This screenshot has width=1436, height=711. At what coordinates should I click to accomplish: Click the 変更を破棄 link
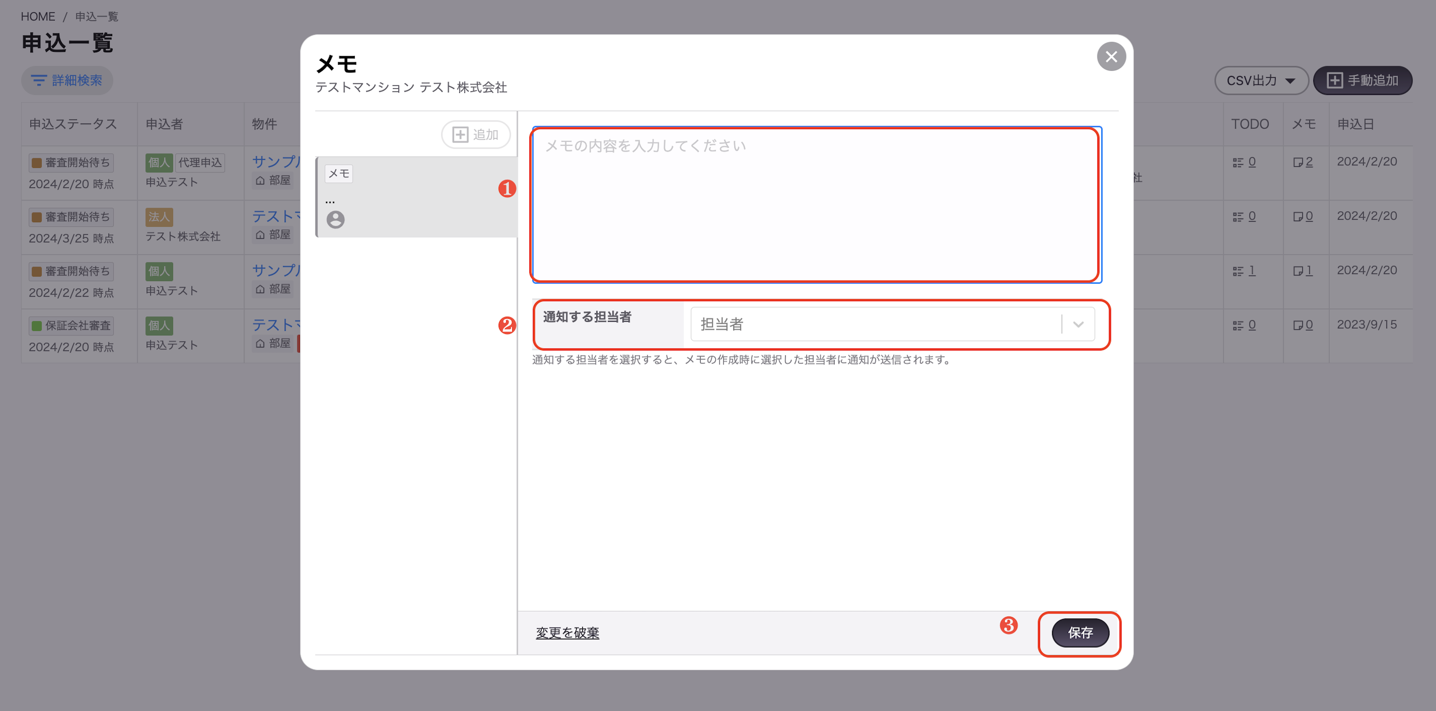[x=568, y=633]
